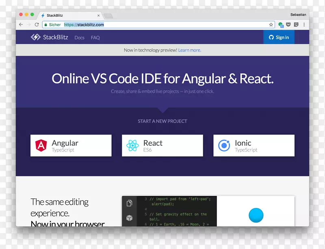Bookmark page with the star icon
This screenshot has height=249, width=325.
[271, 25]
